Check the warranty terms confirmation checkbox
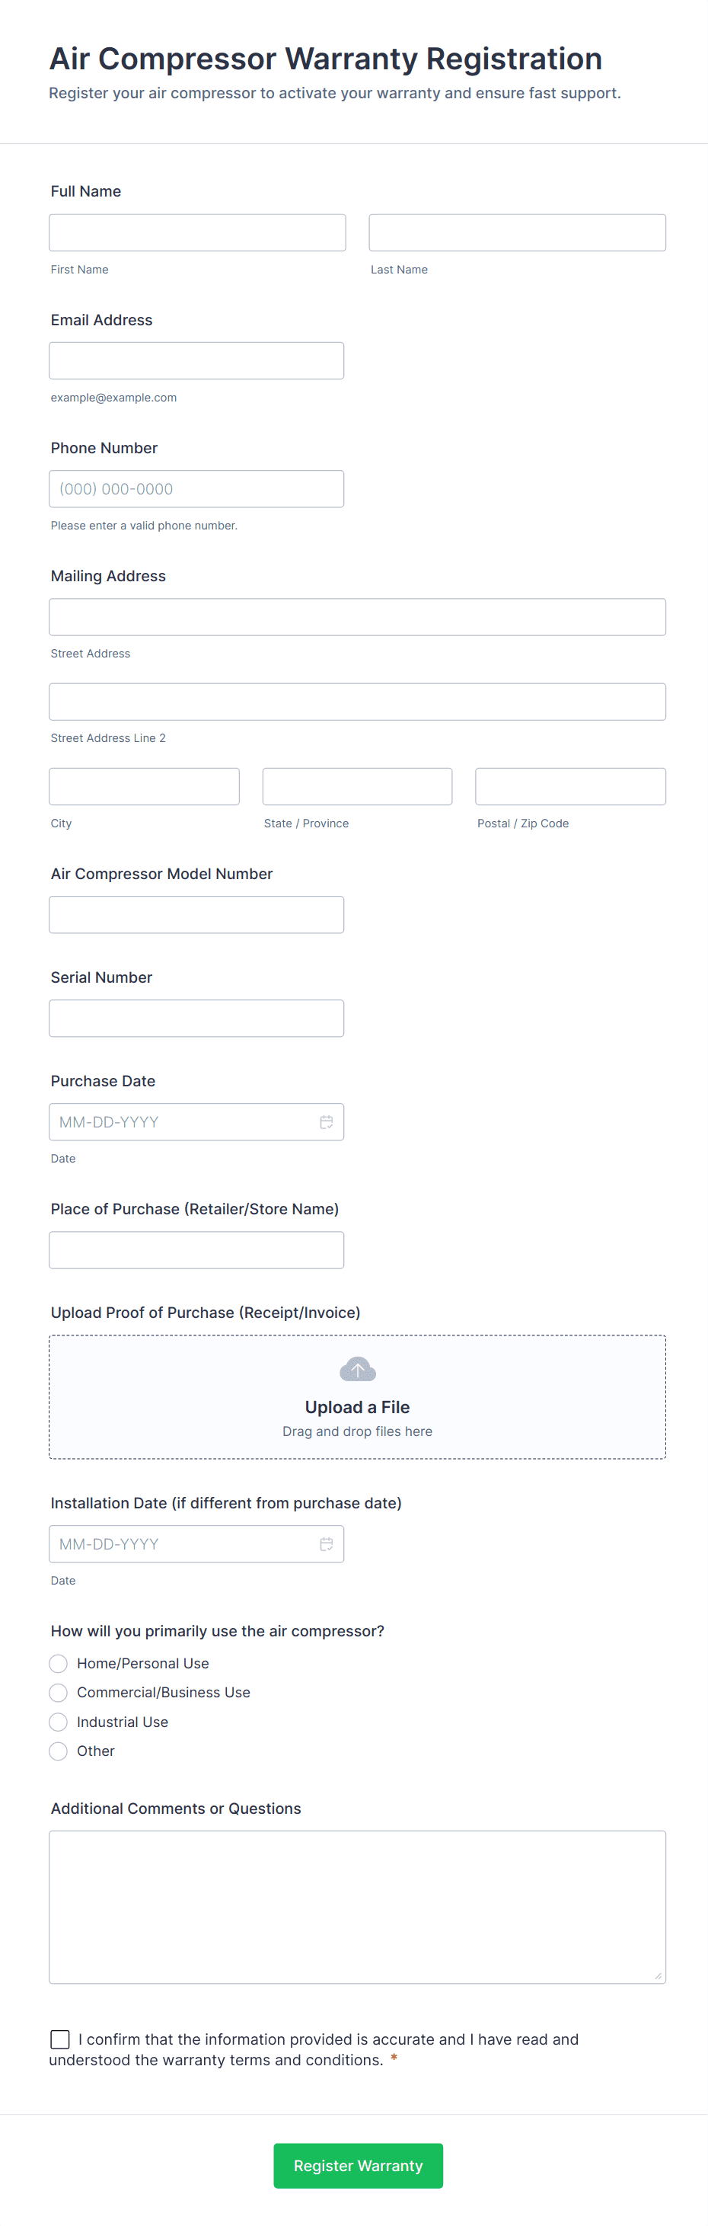Image resolution: width=708 pixels, height=2226 pixels. click(60, 2039)
